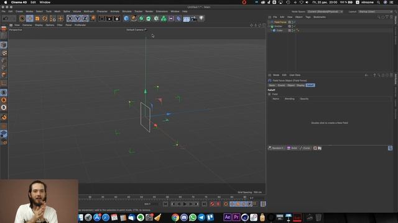
Task: Select the Live Selection tool
Action: (22, 19)
